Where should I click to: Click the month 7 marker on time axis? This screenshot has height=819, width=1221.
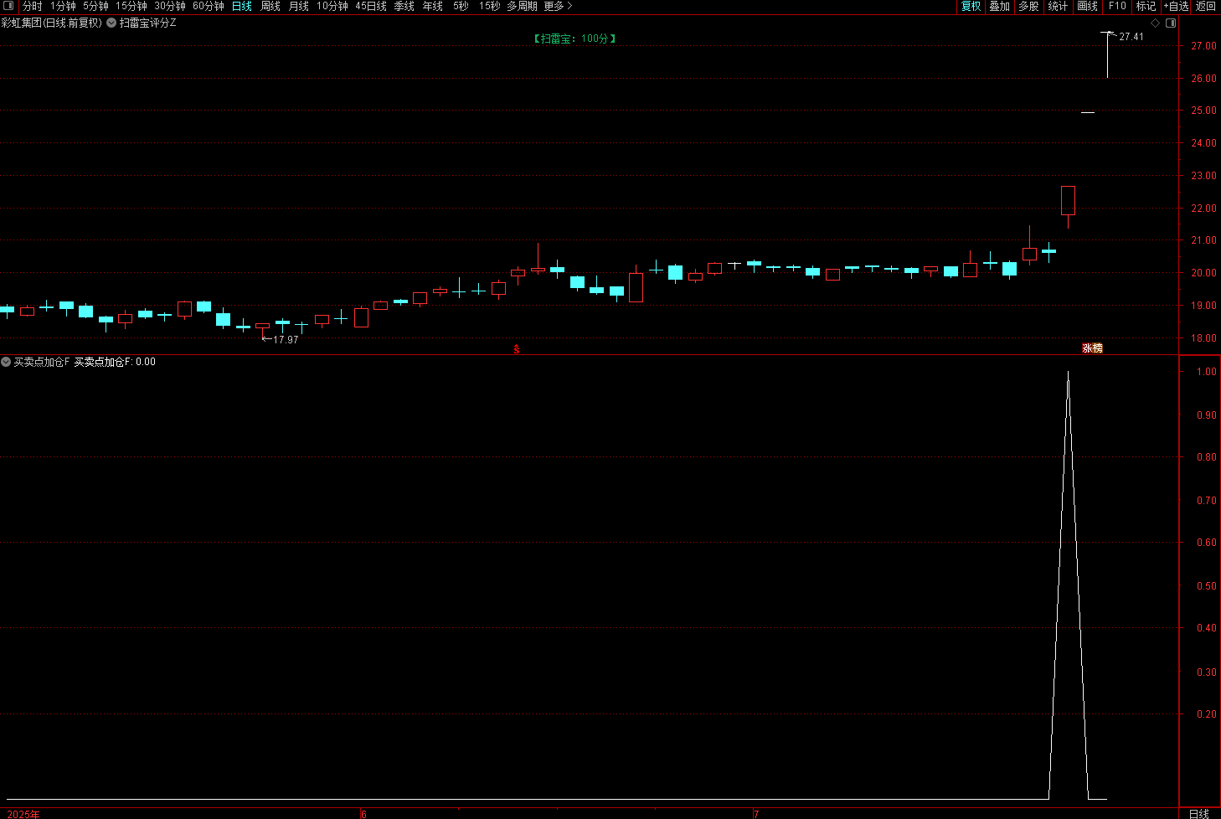tap(756, 814)
